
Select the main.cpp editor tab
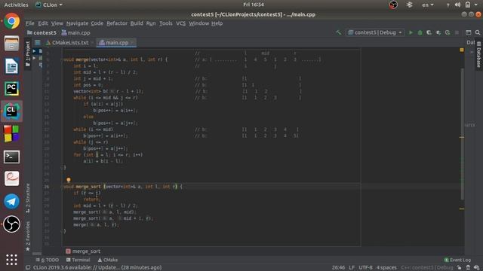pyautogui.click(x=116, y=43)
